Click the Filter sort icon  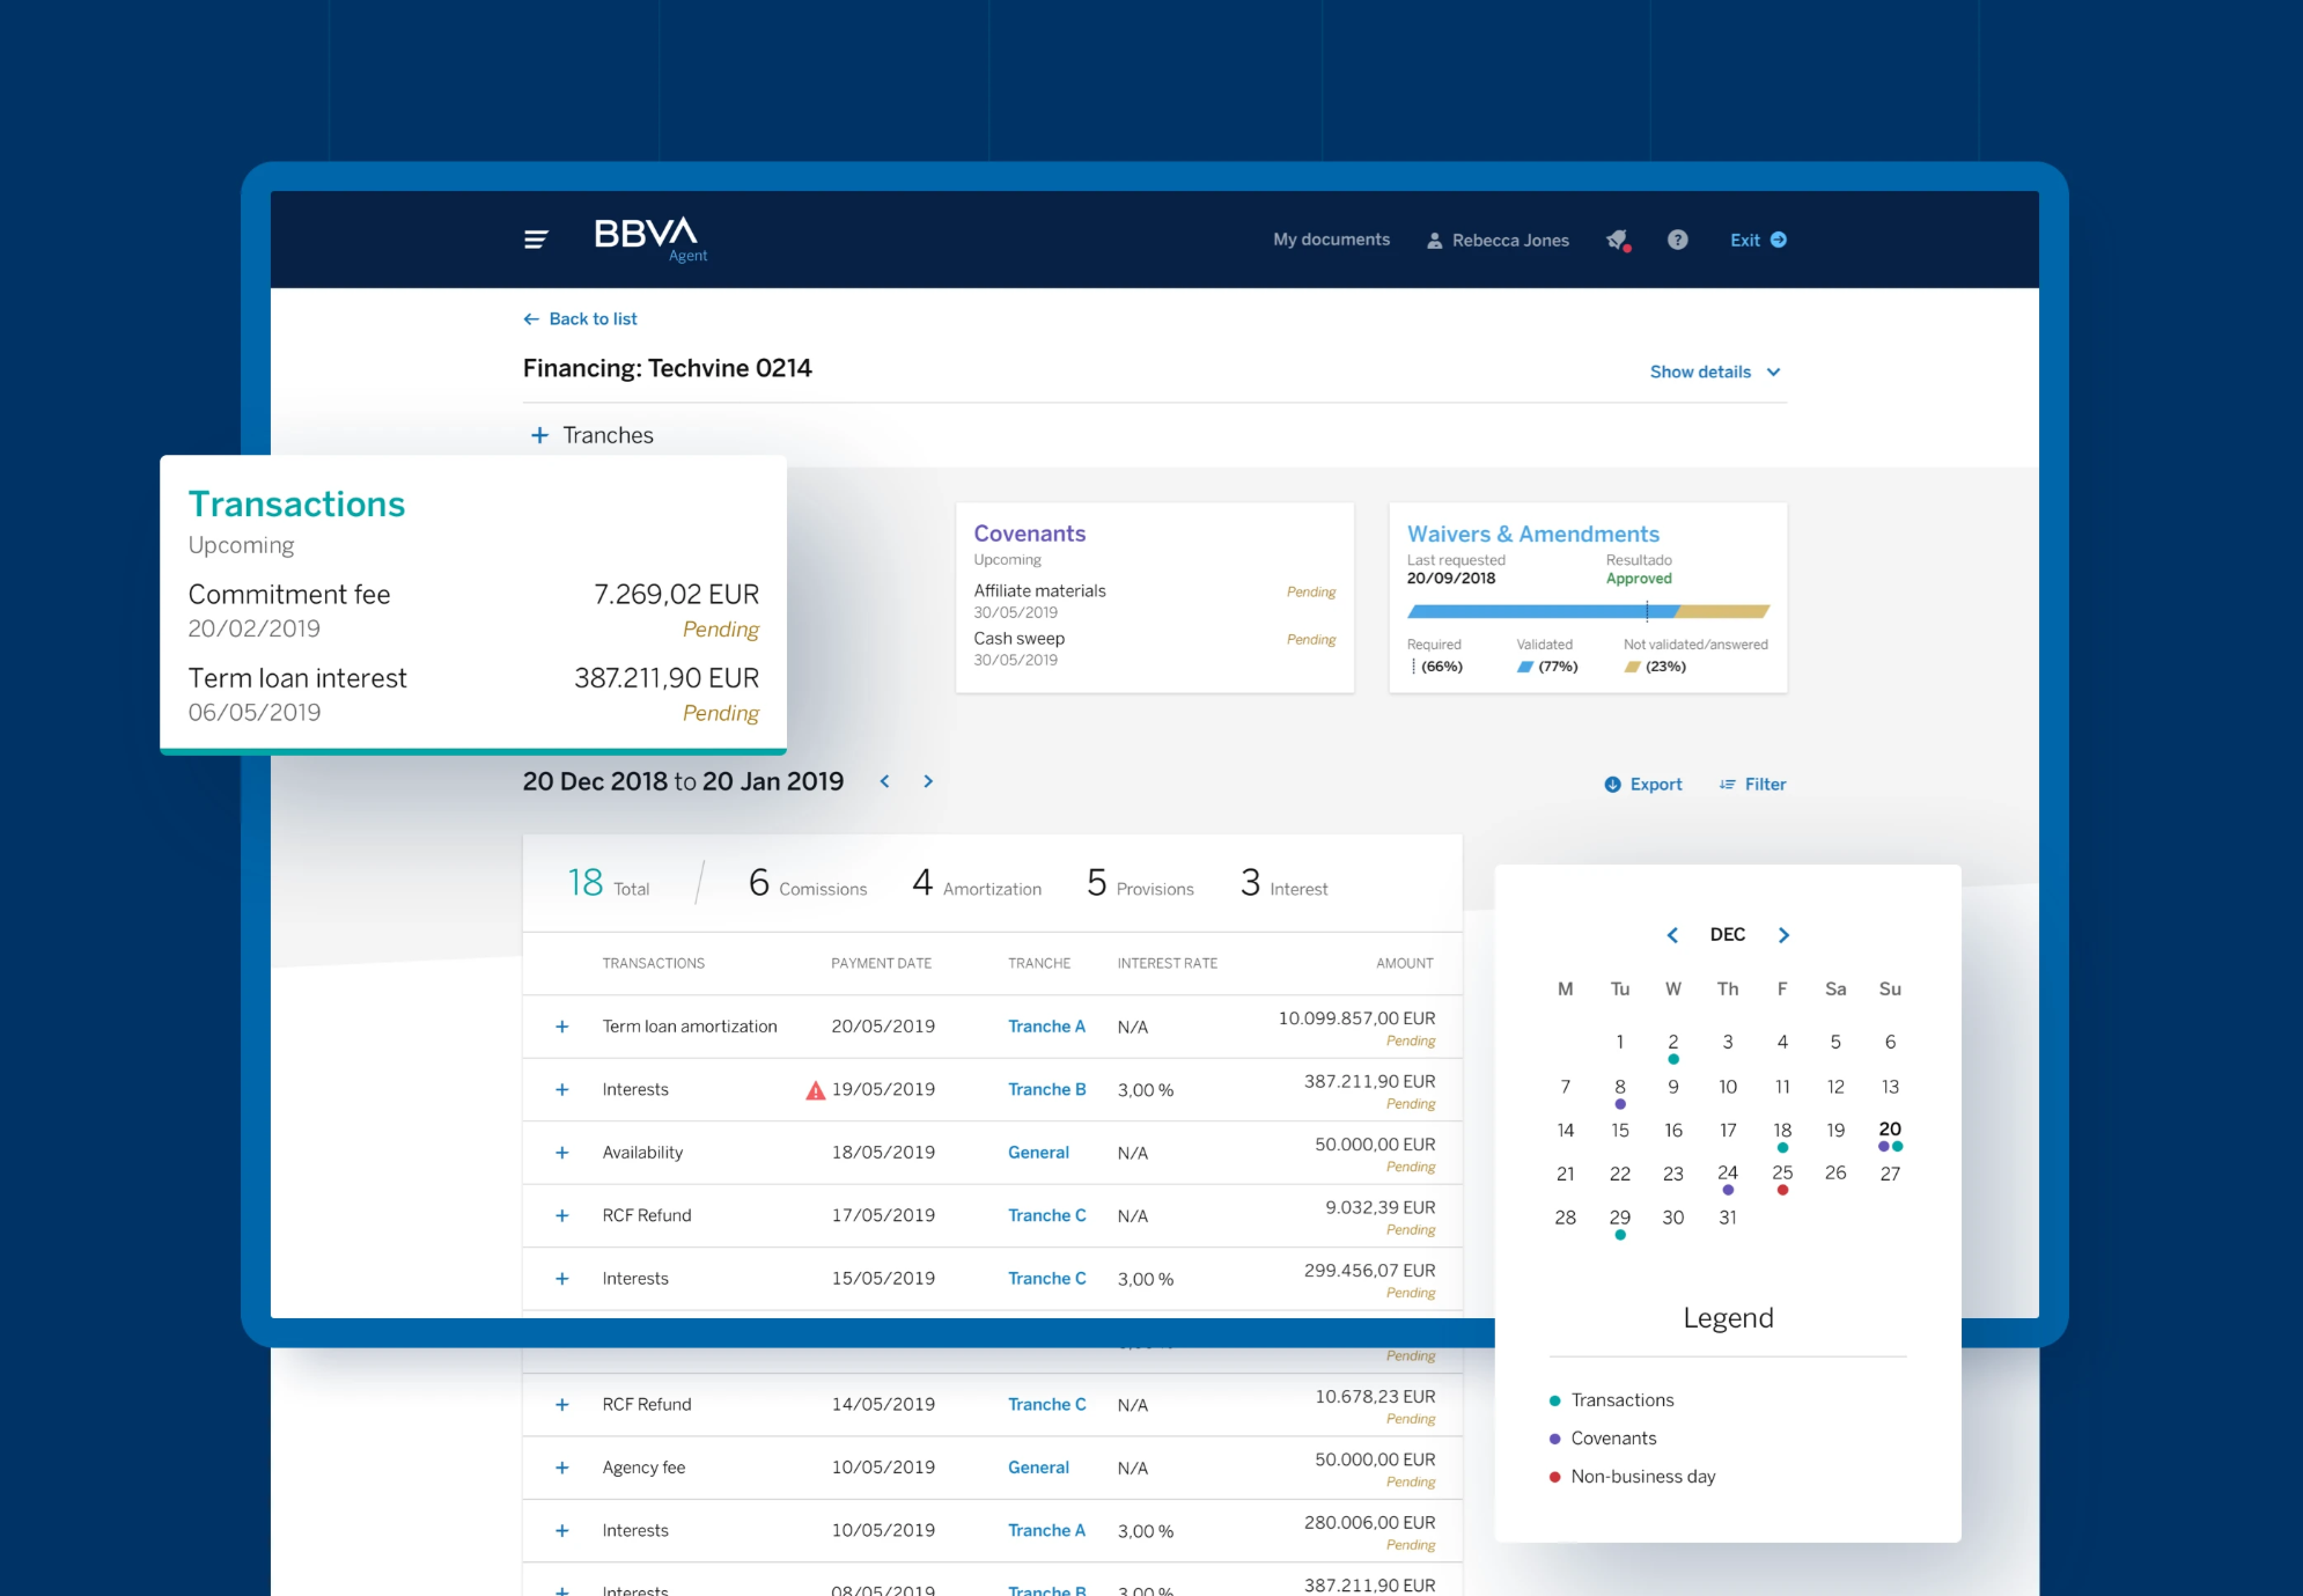click(x=1727, y=785)
